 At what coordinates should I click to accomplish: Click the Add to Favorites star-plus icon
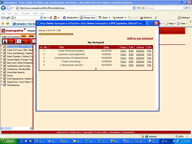coord(8,23)
